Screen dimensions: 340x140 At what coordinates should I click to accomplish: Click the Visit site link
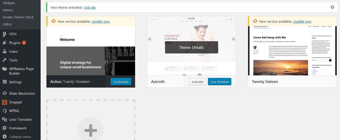90,7
